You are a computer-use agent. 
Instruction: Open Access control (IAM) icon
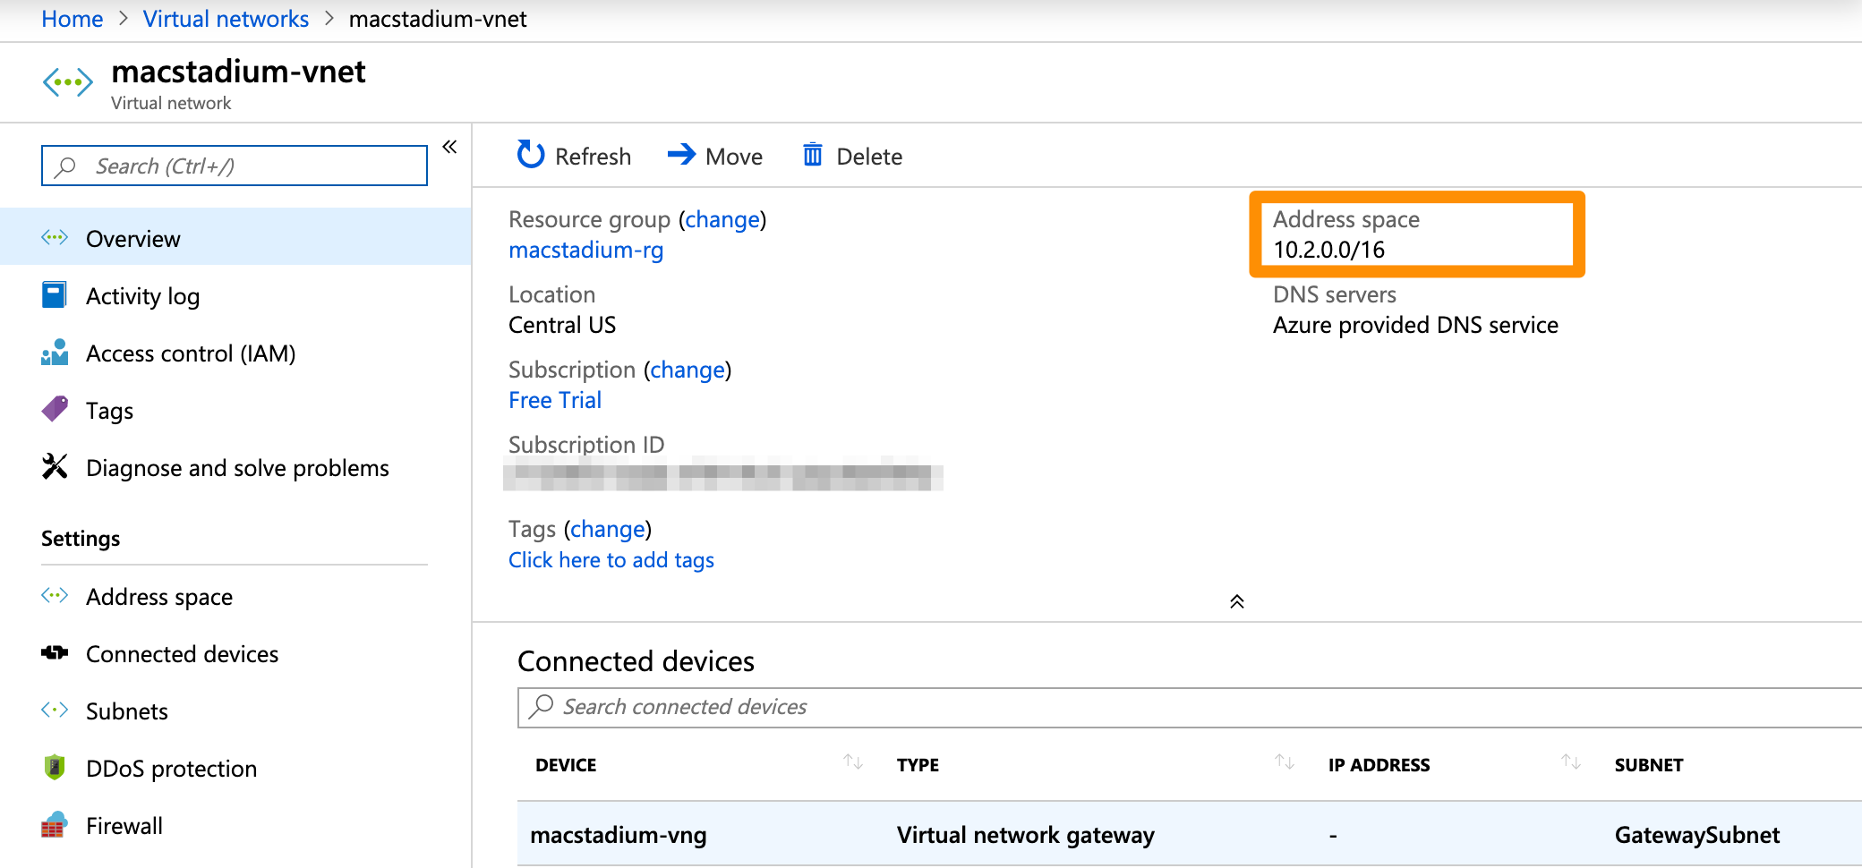[54, 353]
